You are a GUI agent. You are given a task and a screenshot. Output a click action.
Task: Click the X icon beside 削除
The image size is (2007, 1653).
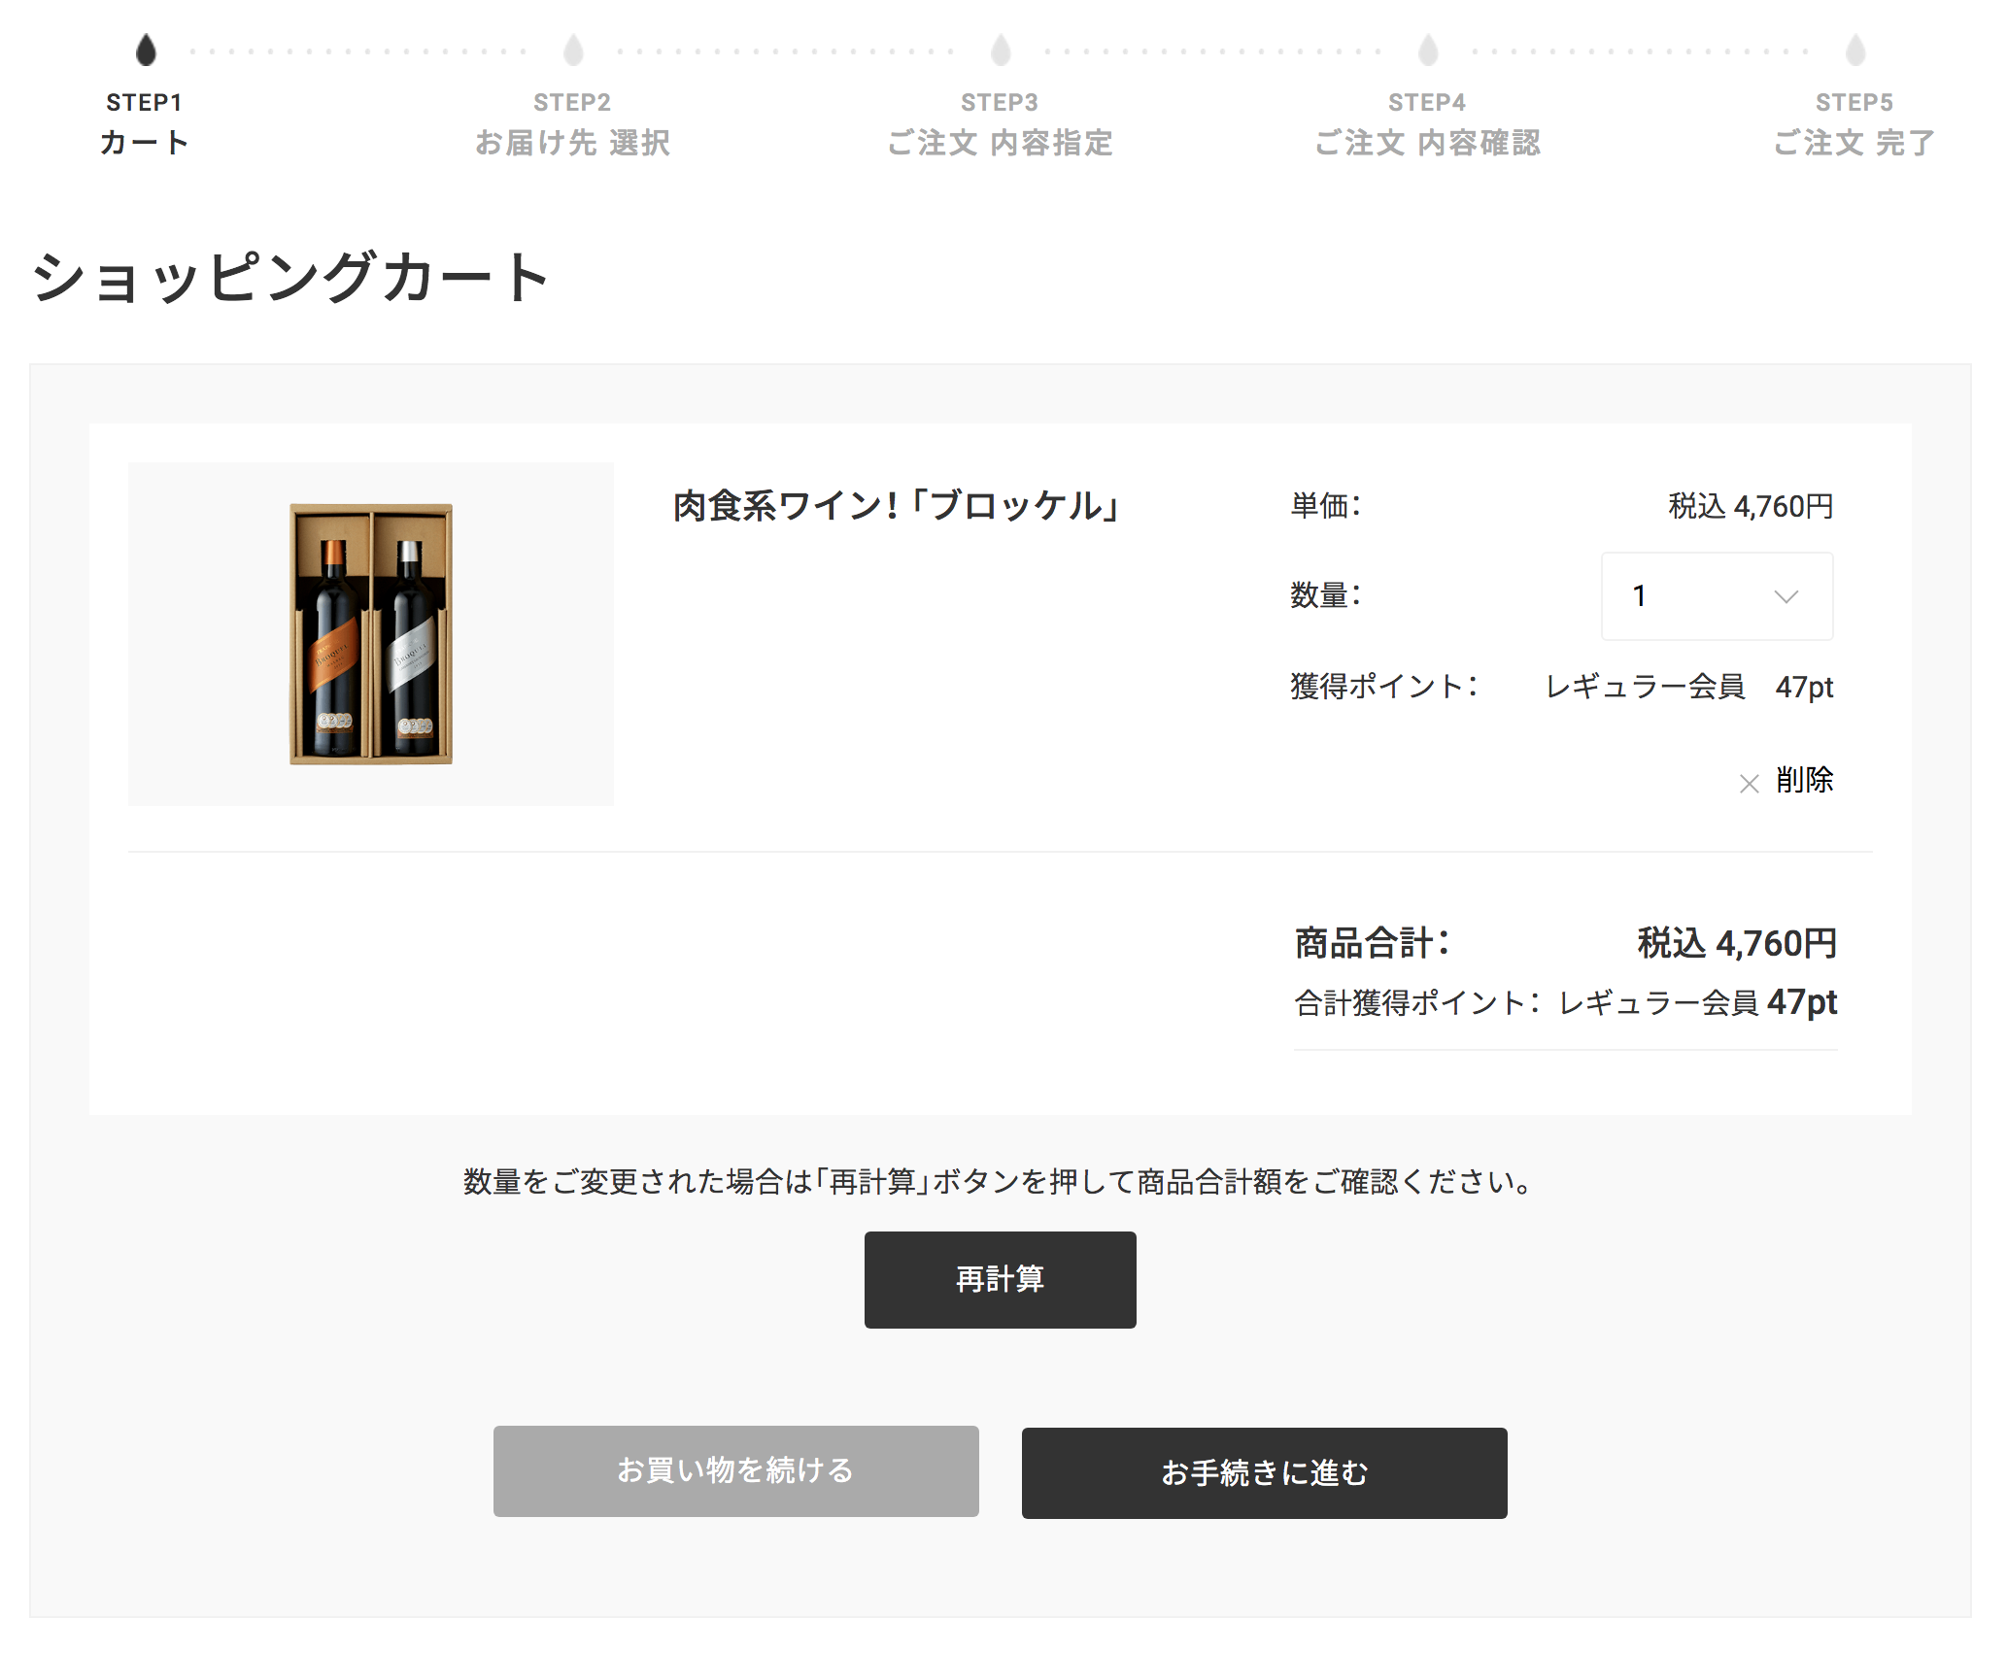[x=1749, y=783]
